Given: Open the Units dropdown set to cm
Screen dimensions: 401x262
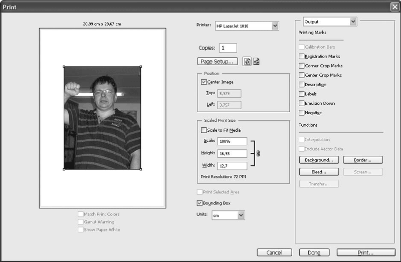Looking at the screenshot, I should (x=241, y=215).
